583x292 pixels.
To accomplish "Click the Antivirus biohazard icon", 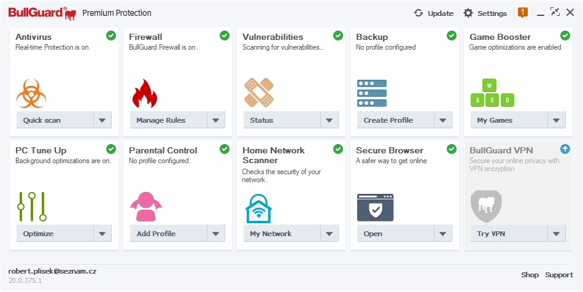I will [x=31, y=93].
